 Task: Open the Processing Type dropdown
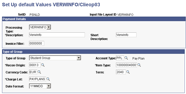40,27
